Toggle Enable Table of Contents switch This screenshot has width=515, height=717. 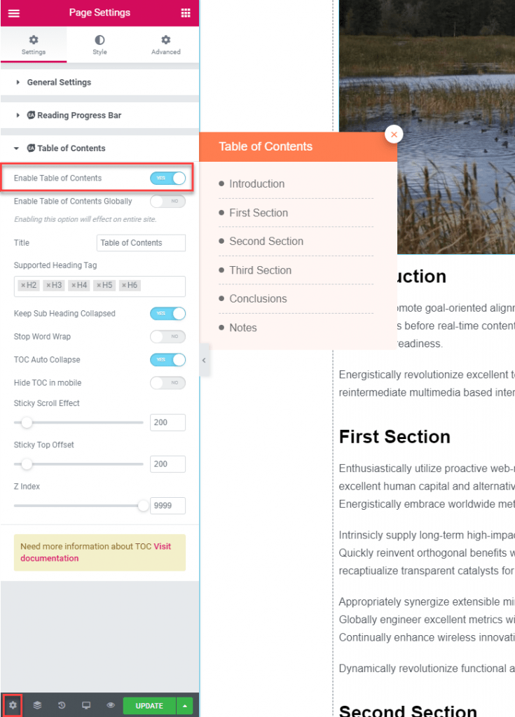167,179
